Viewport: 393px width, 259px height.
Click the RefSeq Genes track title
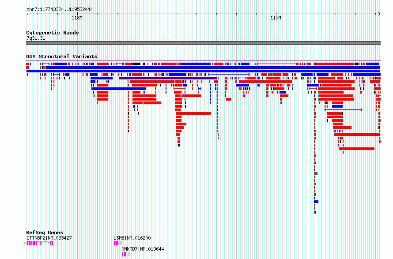coord(45,233)
